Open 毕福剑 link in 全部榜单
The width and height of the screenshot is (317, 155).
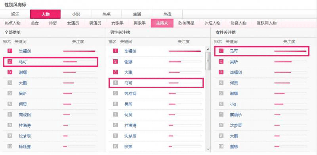(25, 51)
